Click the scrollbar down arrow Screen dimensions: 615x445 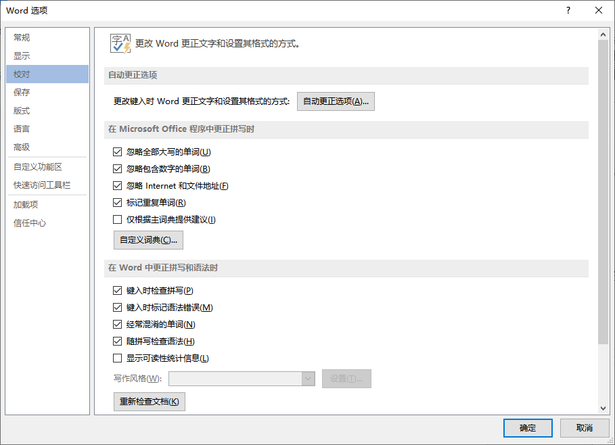pyautogui.click(x=603, y=408)
